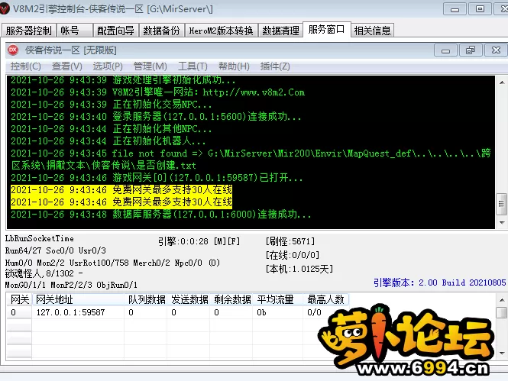Click the 引擎版本 2.00 Build label
This screenshot has width=508, height=381.
point(439,283)
